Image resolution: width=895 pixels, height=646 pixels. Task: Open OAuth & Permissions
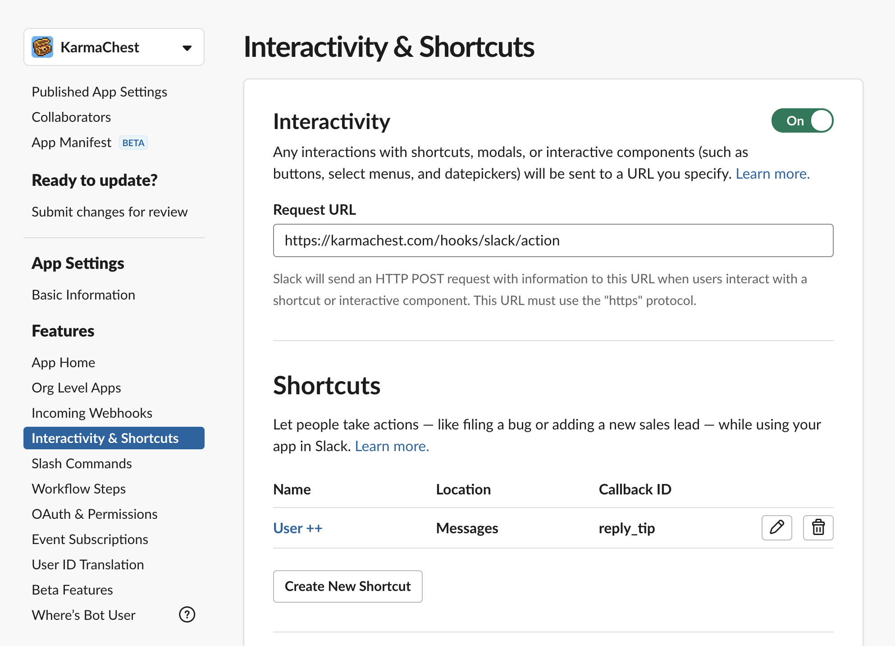(95, 514)
